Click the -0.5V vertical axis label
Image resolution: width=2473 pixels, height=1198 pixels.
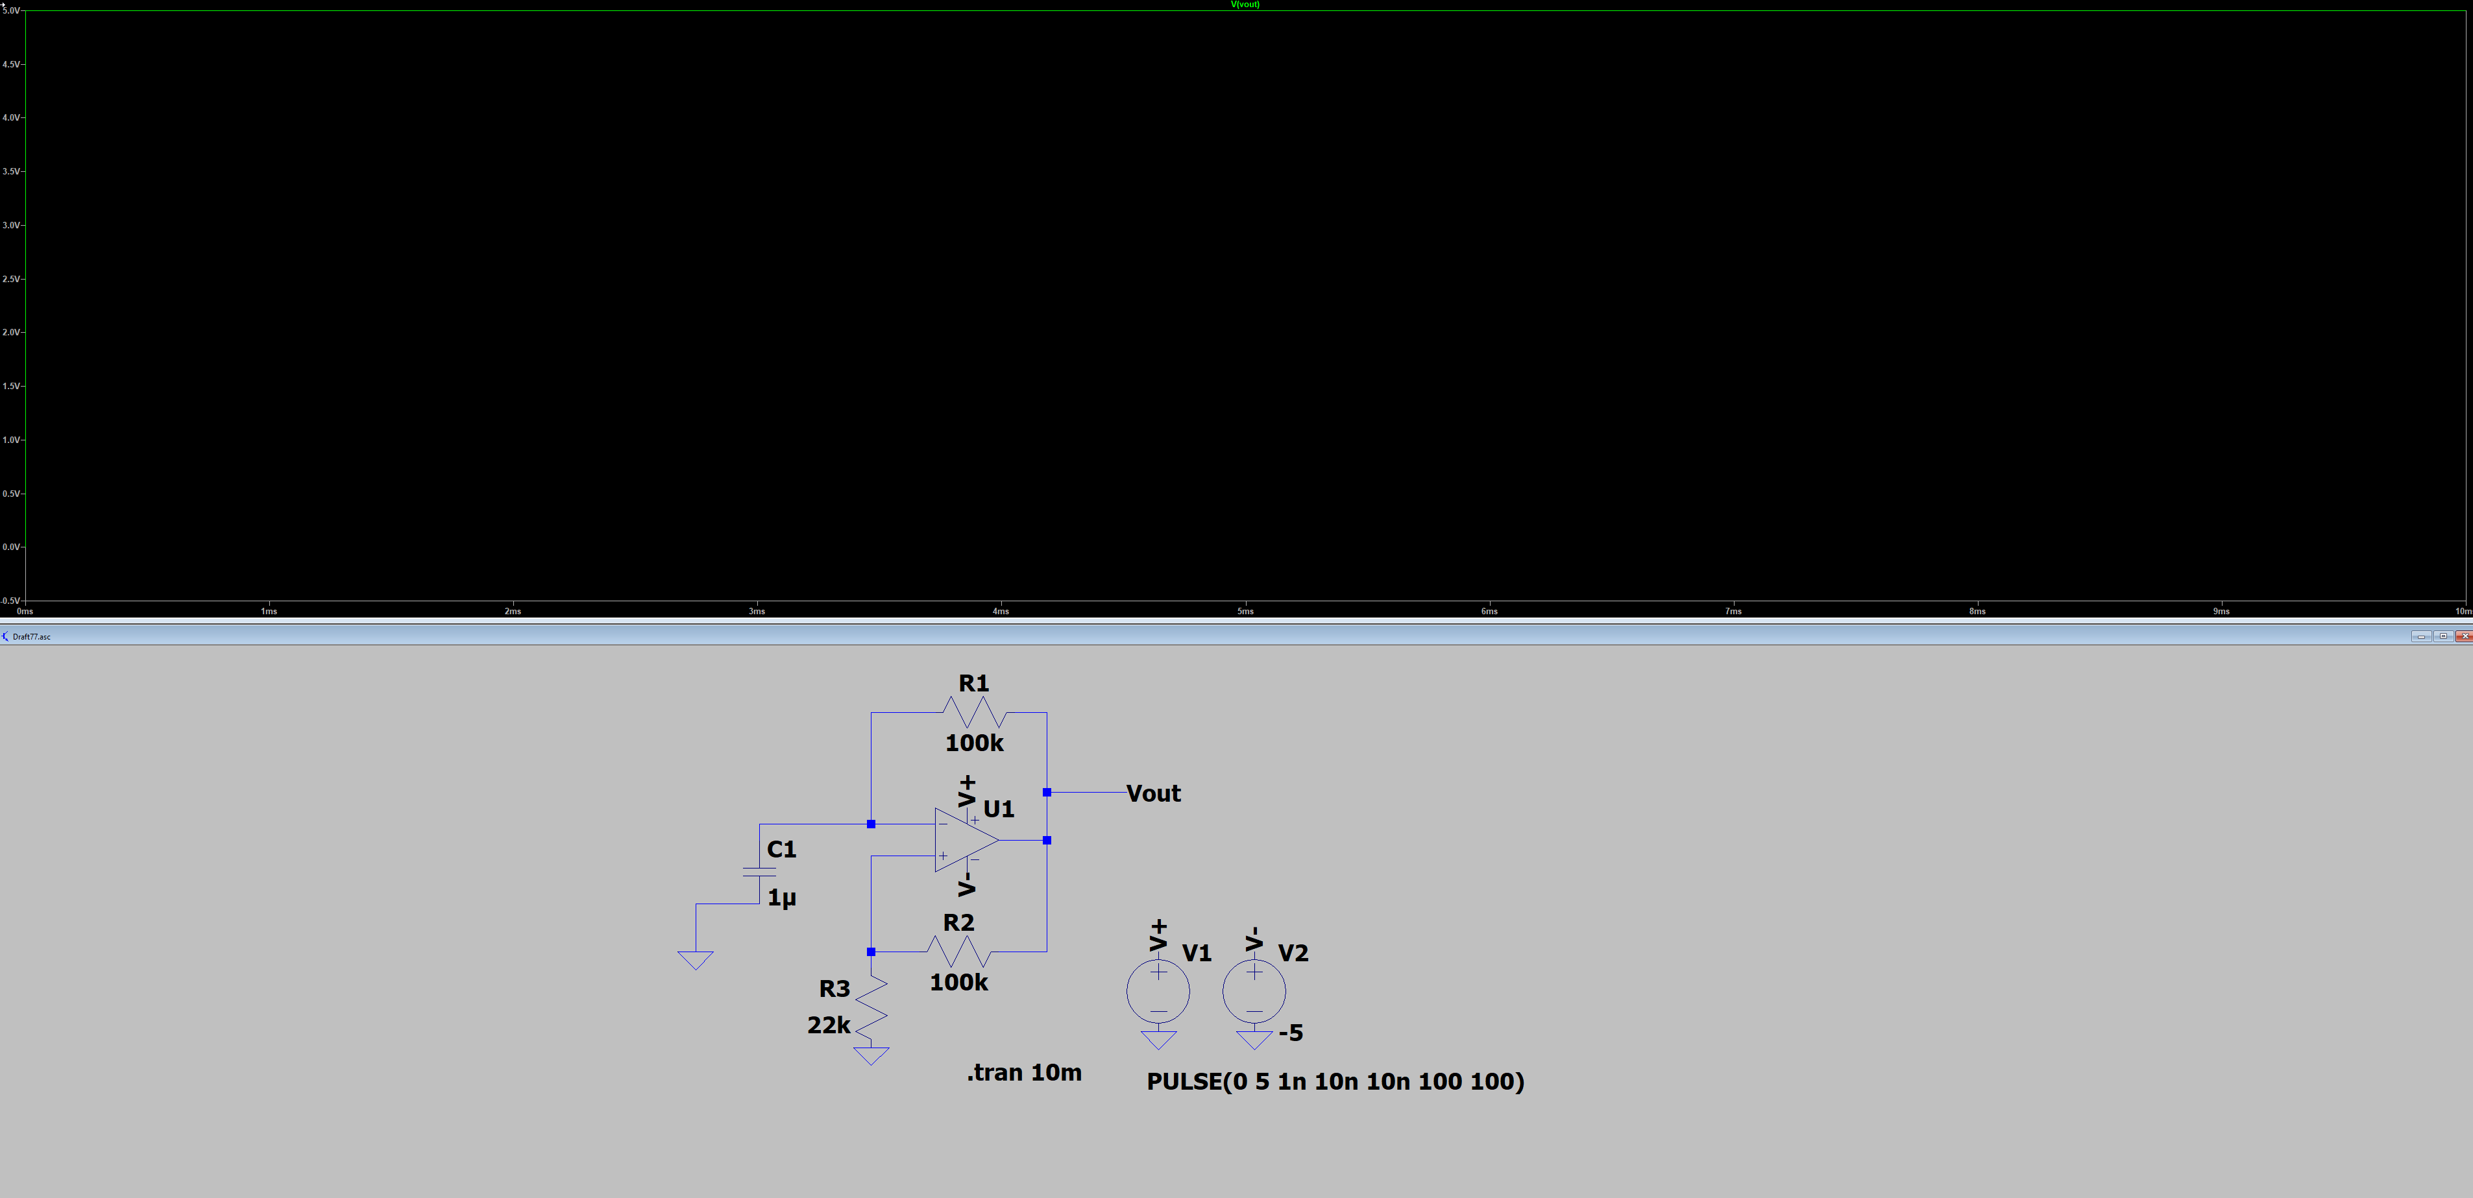coord(10,600)
